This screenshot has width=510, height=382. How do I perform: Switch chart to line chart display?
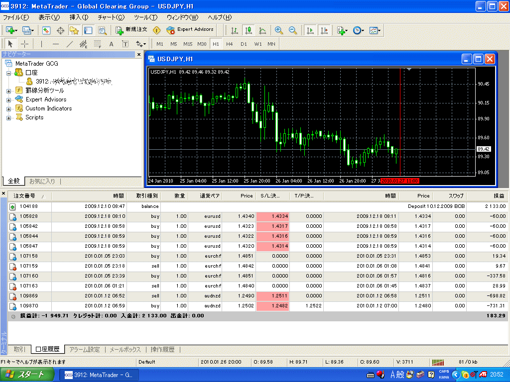tap(262, 30)
